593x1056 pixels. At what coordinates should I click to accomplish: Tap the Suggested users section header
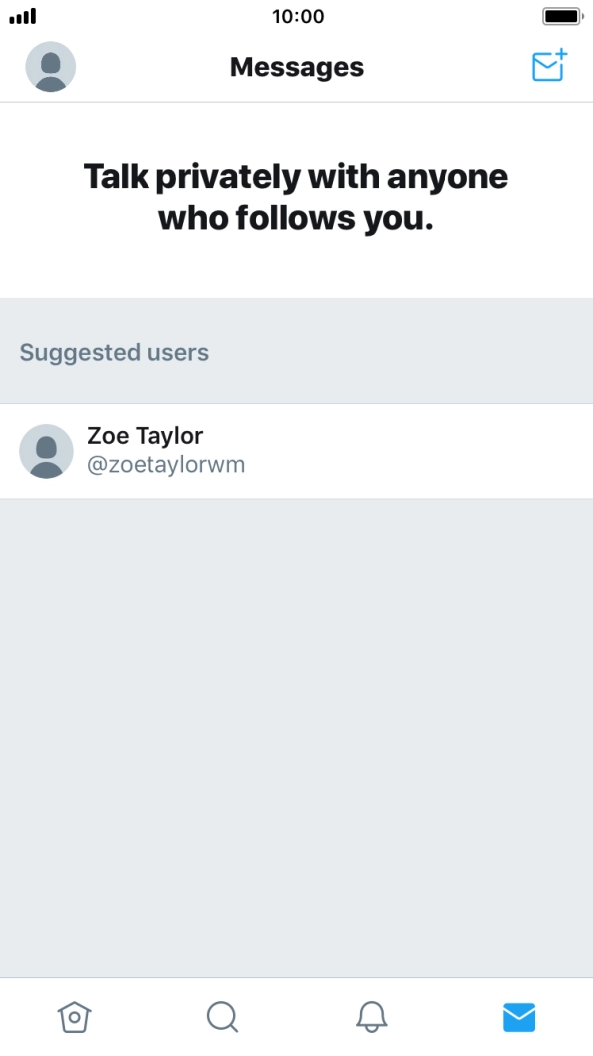pyautogui.click(x=114, y=352)
